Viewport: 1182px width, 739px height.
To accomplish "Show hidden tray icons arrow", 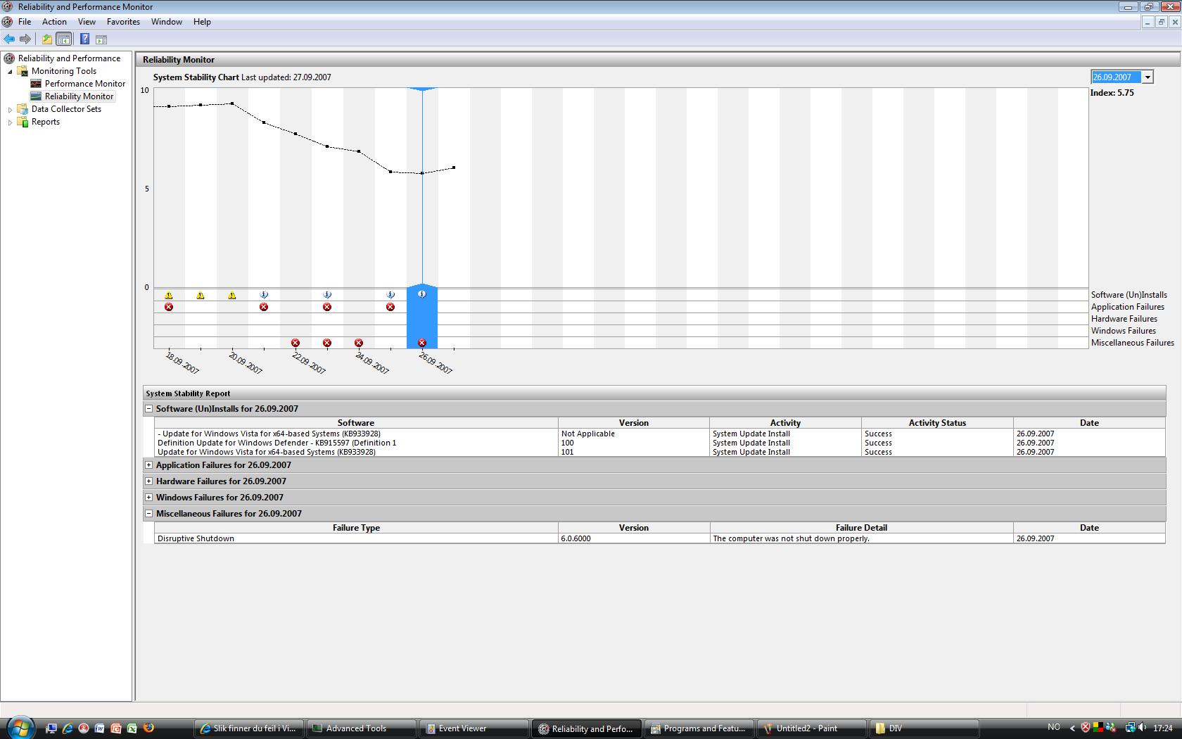I will coord(1072,728).
